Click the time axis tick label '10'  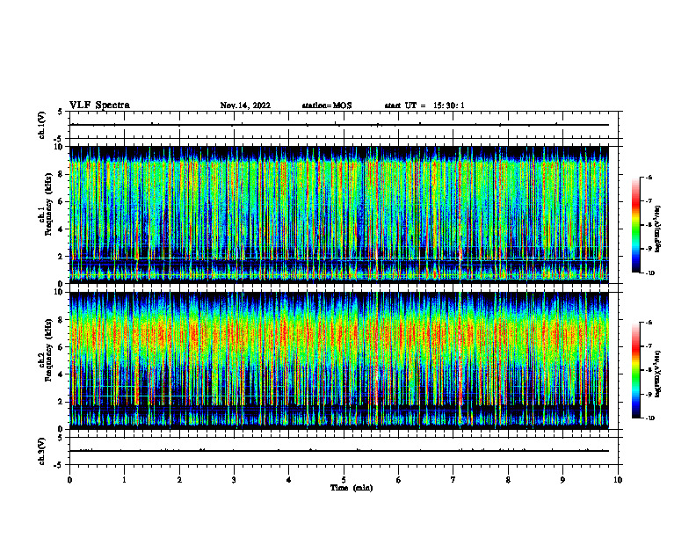(618, 480)
